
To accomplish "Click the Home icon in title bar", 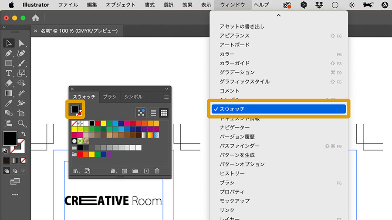I will click(x=36, y=18).
